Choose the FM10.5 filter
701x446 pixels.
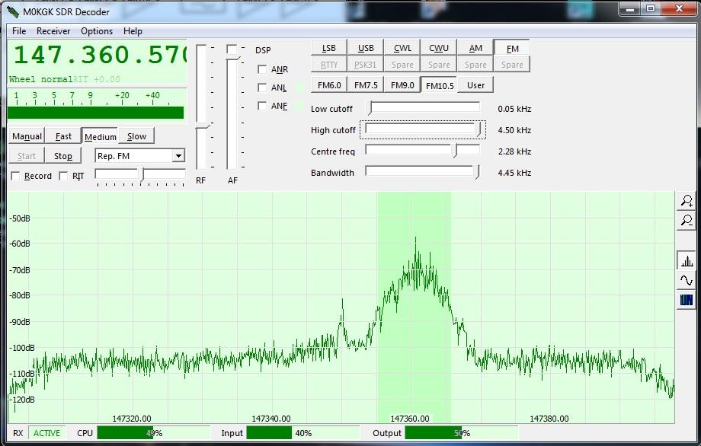[x=440, y=85]
